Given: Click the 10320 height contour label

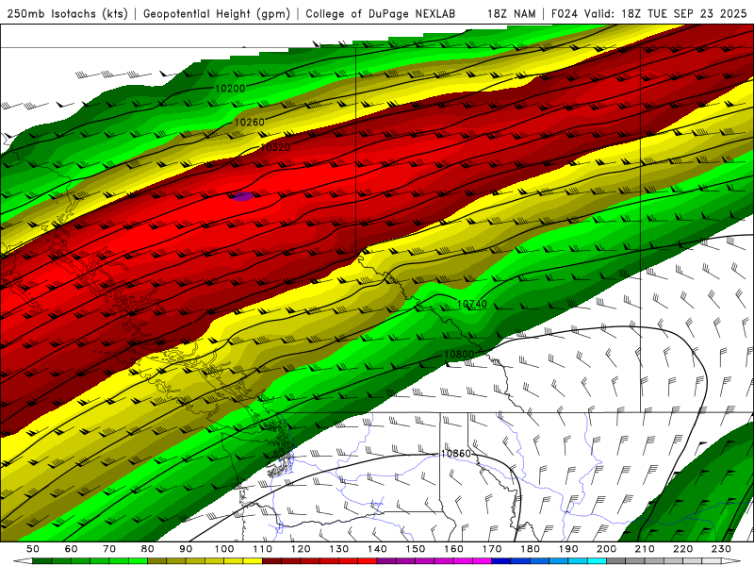Looking at the screenshot, I should click(275, 147).
